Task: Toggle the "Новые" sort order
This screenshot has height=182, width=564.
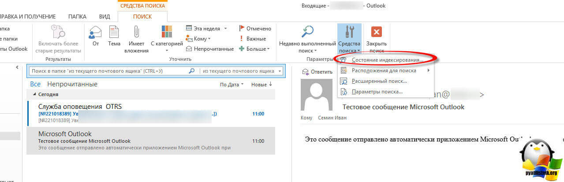Action: [x=261, y=85]
